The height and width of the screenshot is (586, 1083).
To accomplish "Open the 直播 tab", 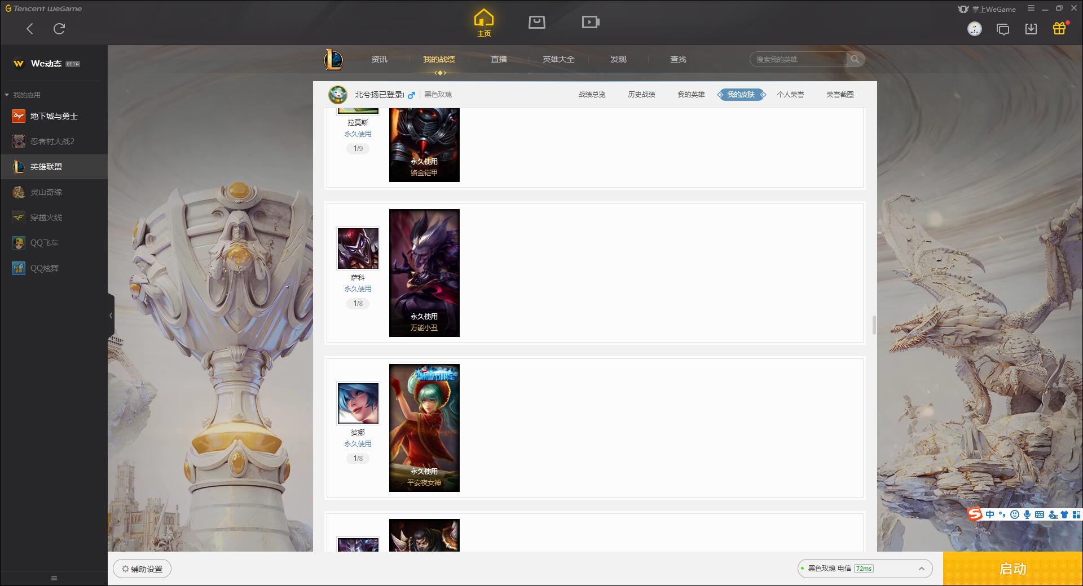I will [499, 59].
